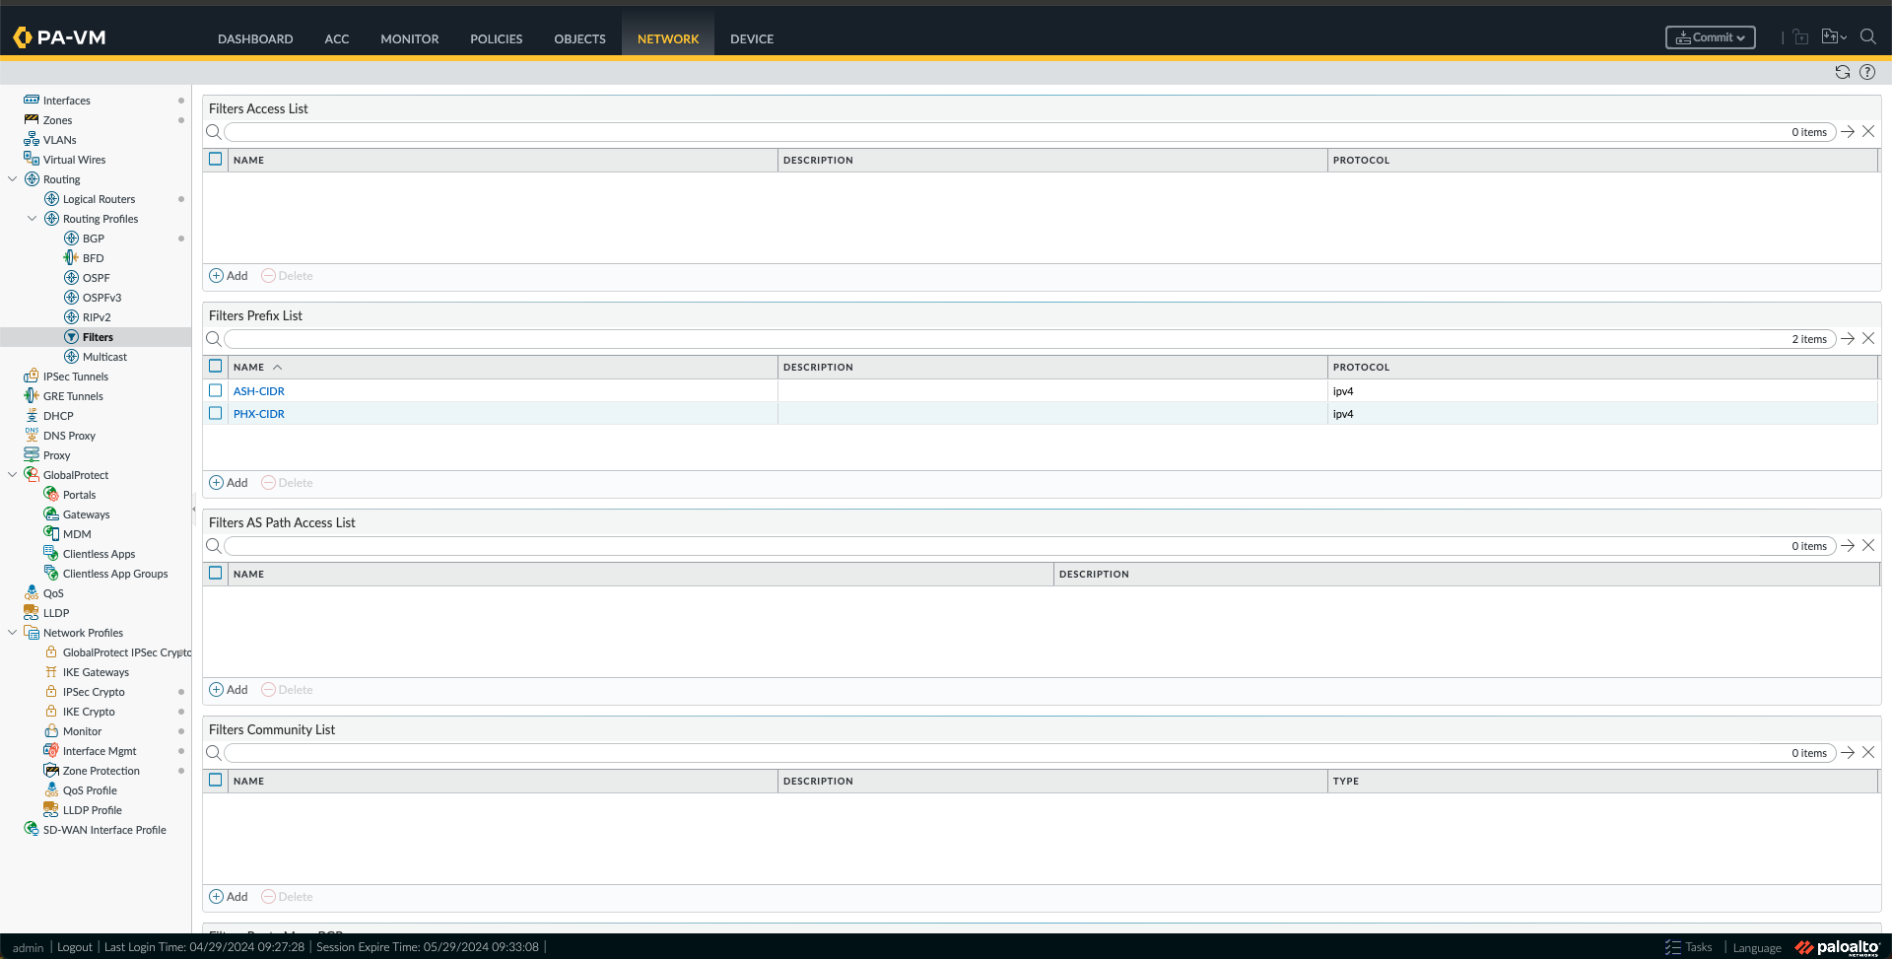Open the GlobalProtect Portals page
1892x959 pixels.
point(79,494)
